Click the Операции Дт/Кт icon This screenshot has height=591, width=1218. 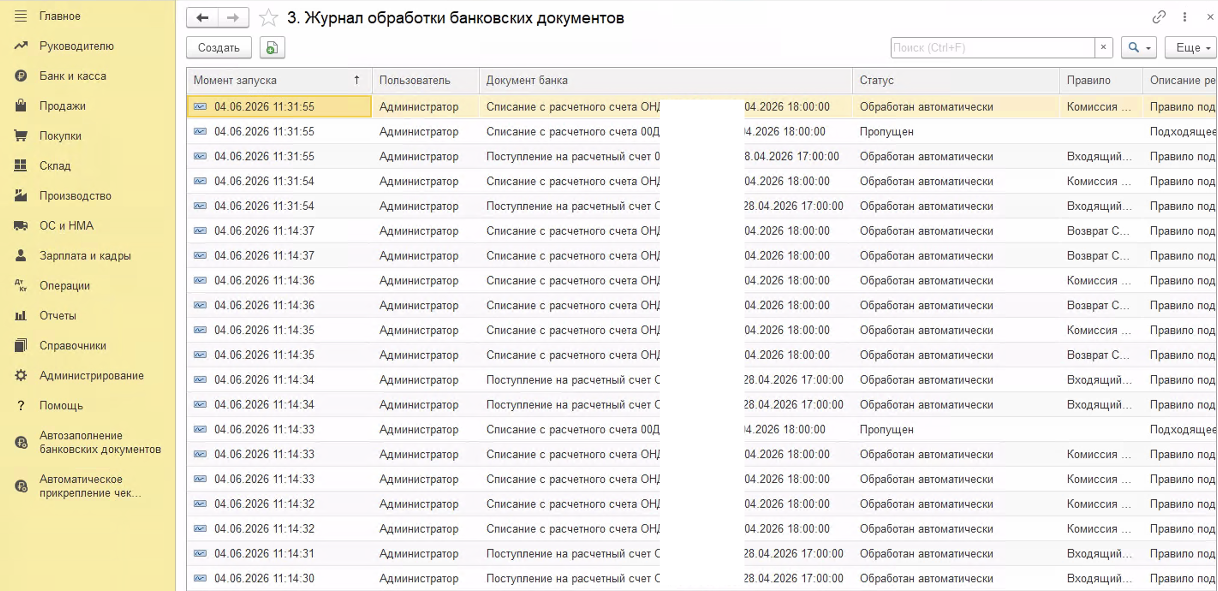[x=20, y=285]
